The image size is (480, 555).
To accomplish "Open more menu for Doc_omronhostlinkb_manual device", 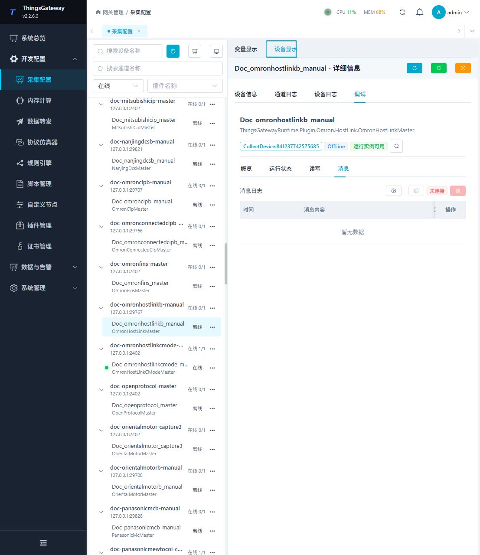I will (x=212, y=327).
